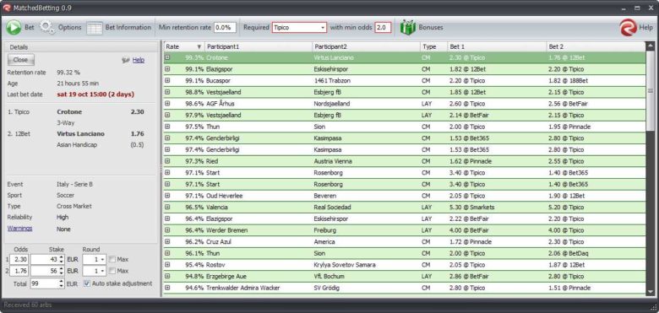Click the Bet Information toolbar label
Screen dimensions: 659x313
pos(128,27)
